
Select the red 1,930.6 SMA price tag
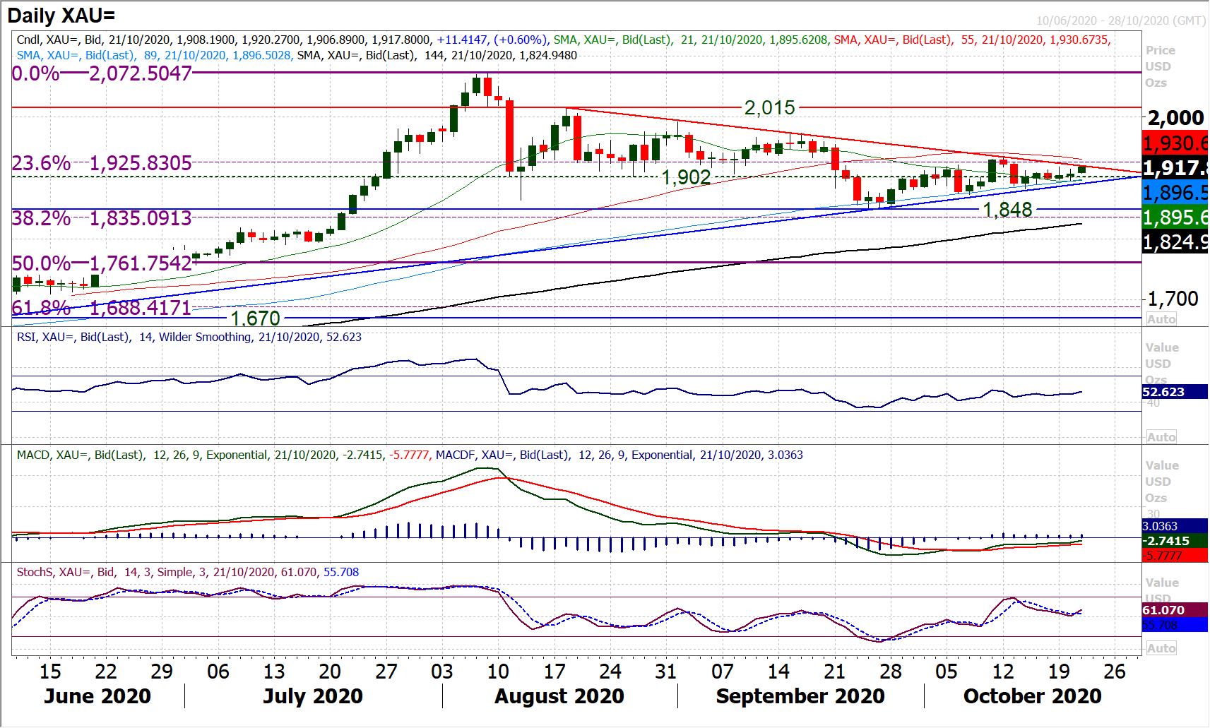[x=1175, y=143]
